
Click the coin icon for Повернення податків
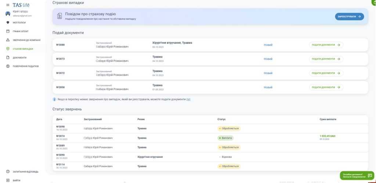(8, 66)
